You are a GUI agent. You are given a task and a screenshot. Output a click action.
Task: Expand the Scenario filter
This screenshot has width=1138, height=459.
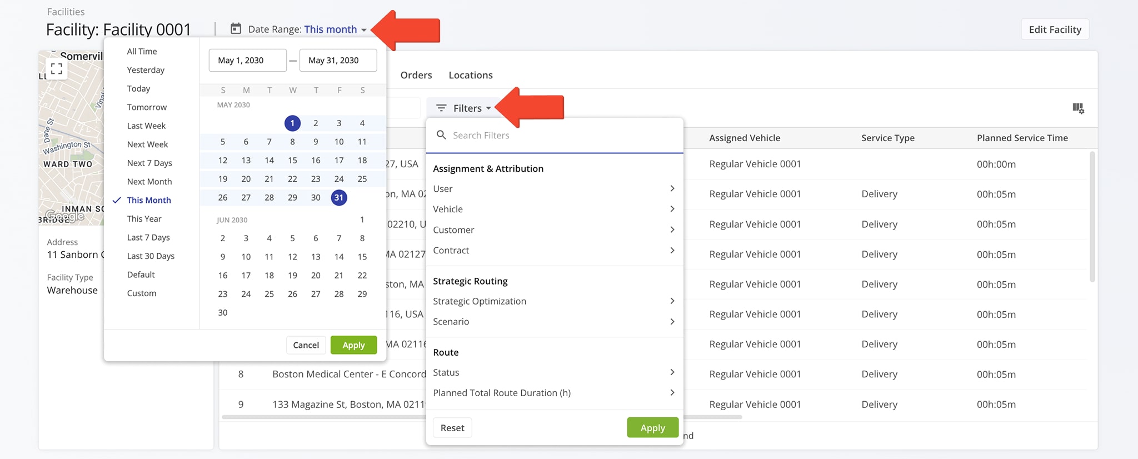(x=554, y=321)
